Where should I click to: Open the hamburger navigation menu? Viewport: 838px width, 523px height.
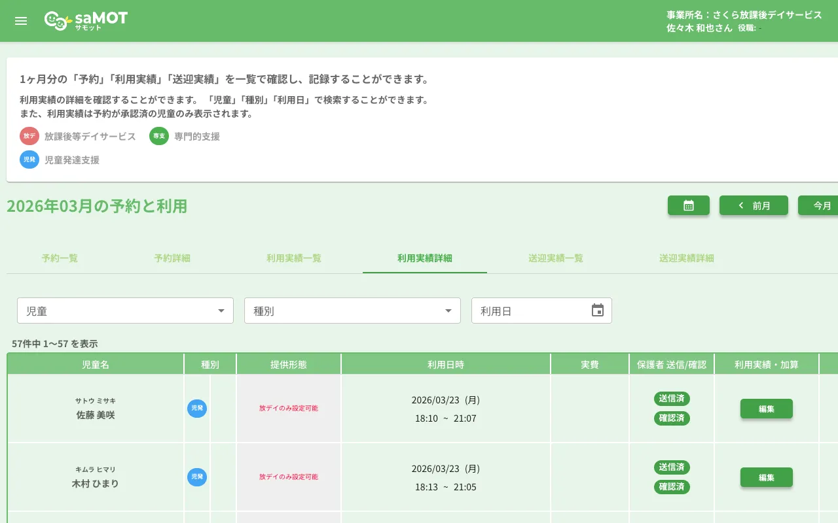(20, 20)
